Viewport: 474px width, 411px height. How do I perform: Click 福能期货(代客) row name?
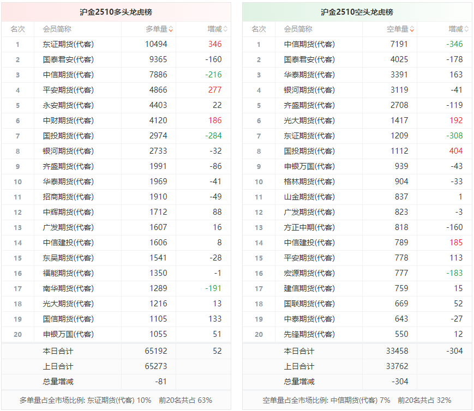68,273
